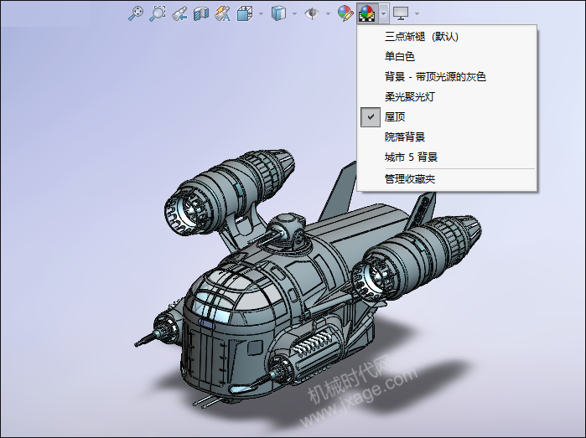
Task: Select the 城市 5 背景 scene
Action: point(448,157)
